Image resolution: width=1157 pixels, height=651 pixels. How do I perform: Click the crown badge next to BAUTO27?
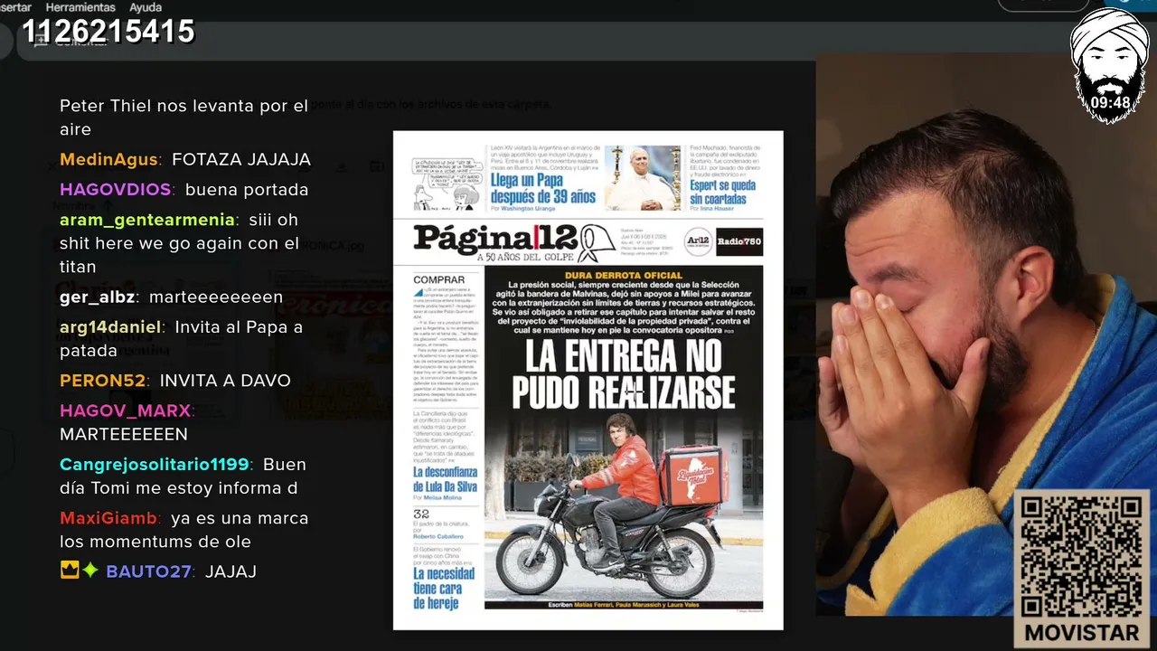click(70, 571)
